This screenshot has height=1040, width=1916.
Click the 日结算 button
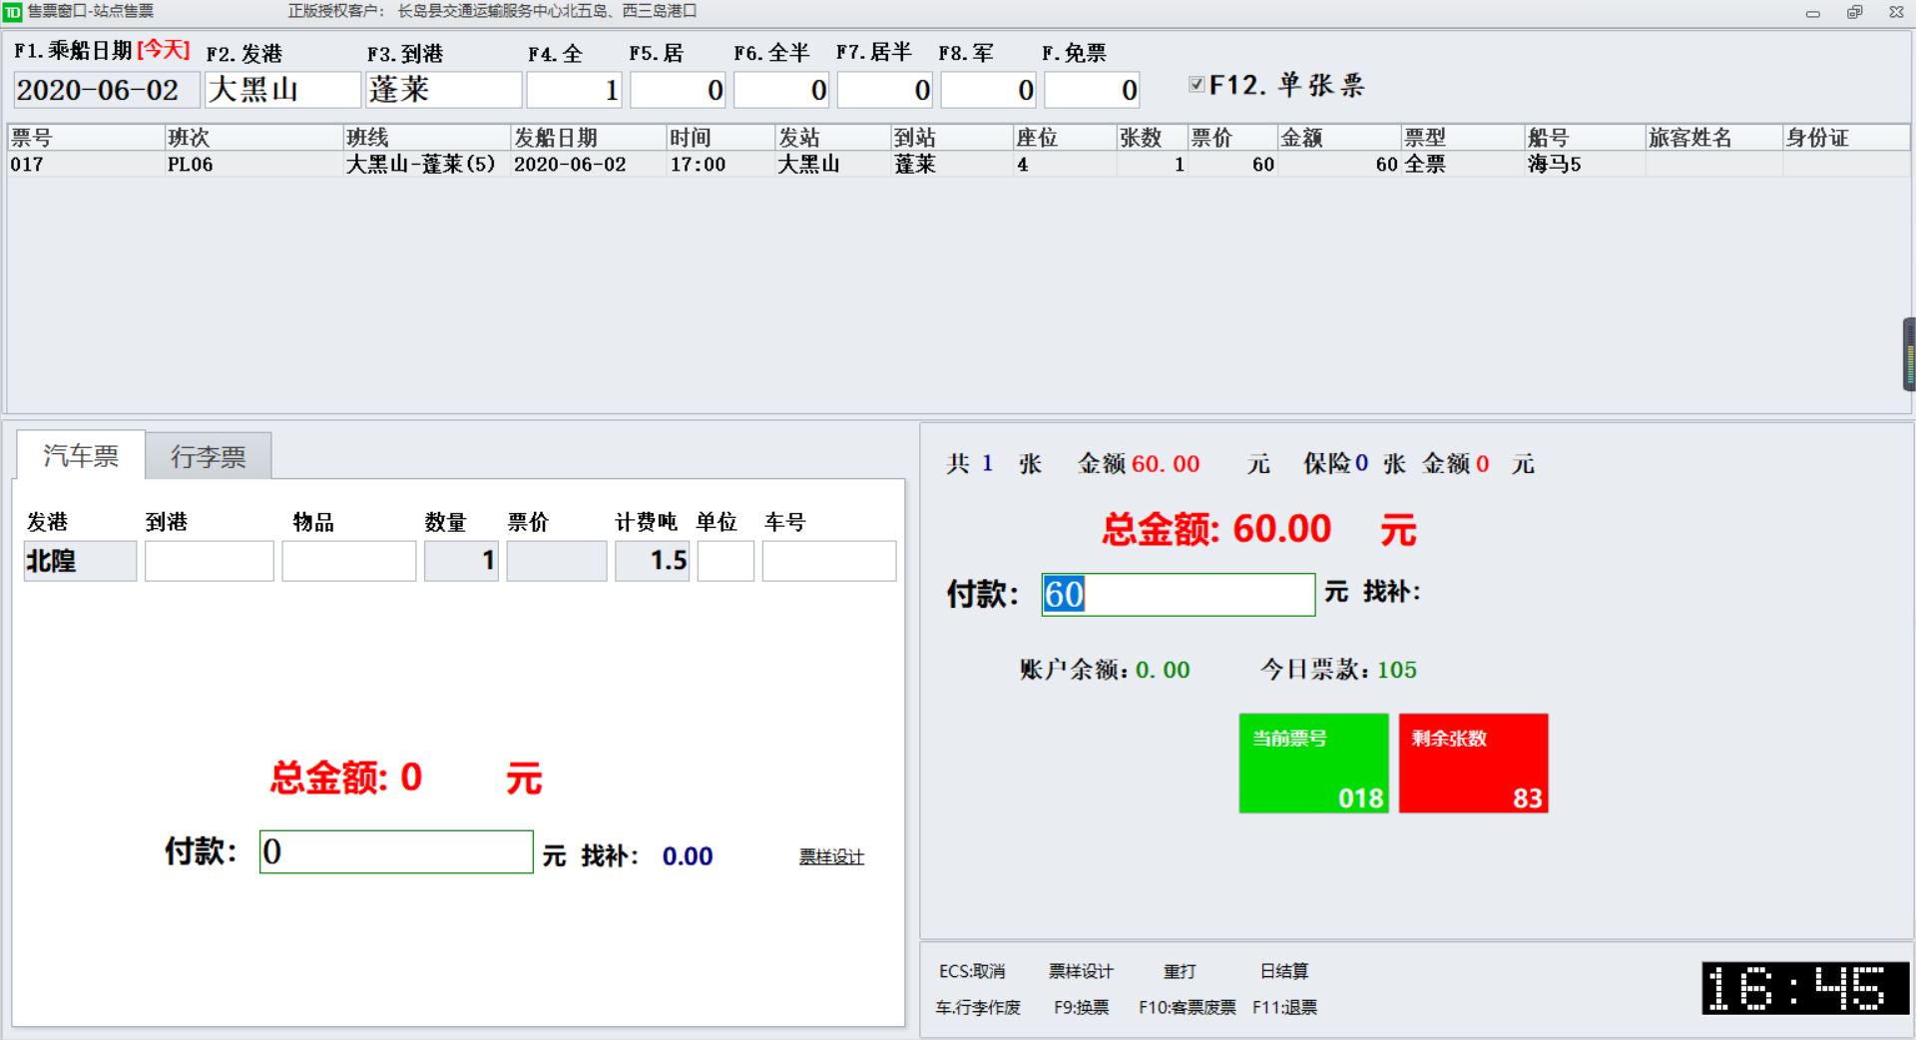click(1283, 971)
